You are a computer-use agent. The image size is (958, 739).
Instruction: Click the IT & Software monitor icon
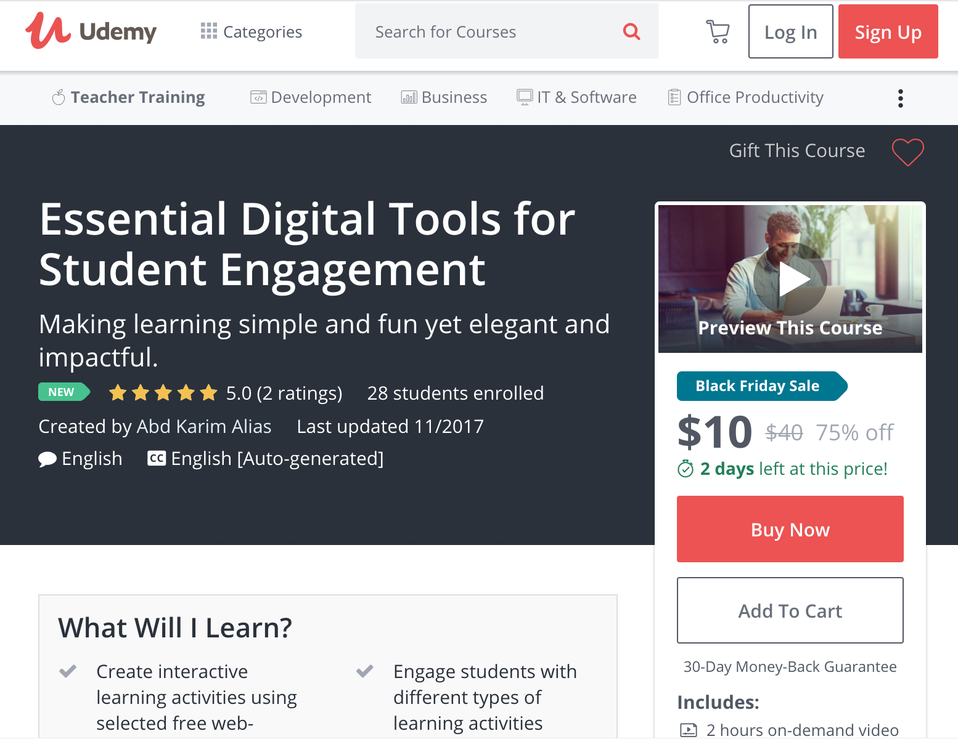(x=524, y=97)
